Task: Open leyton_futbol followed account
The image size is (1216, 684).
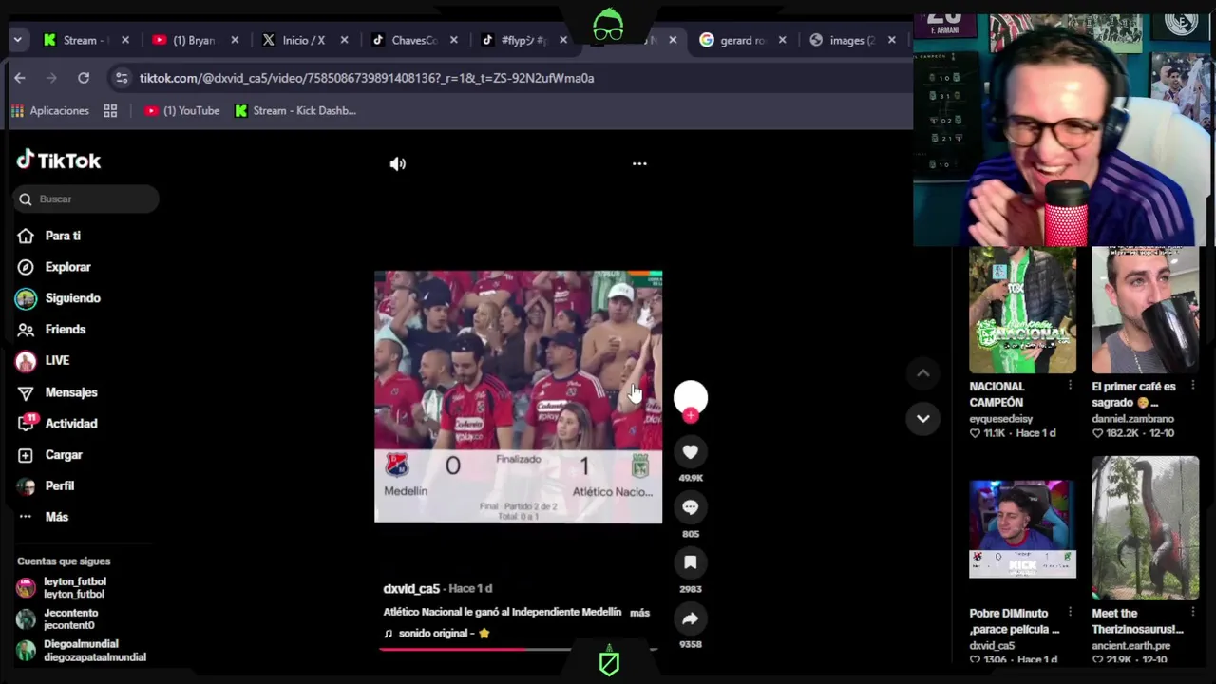Action: click(x=74, y=587)
